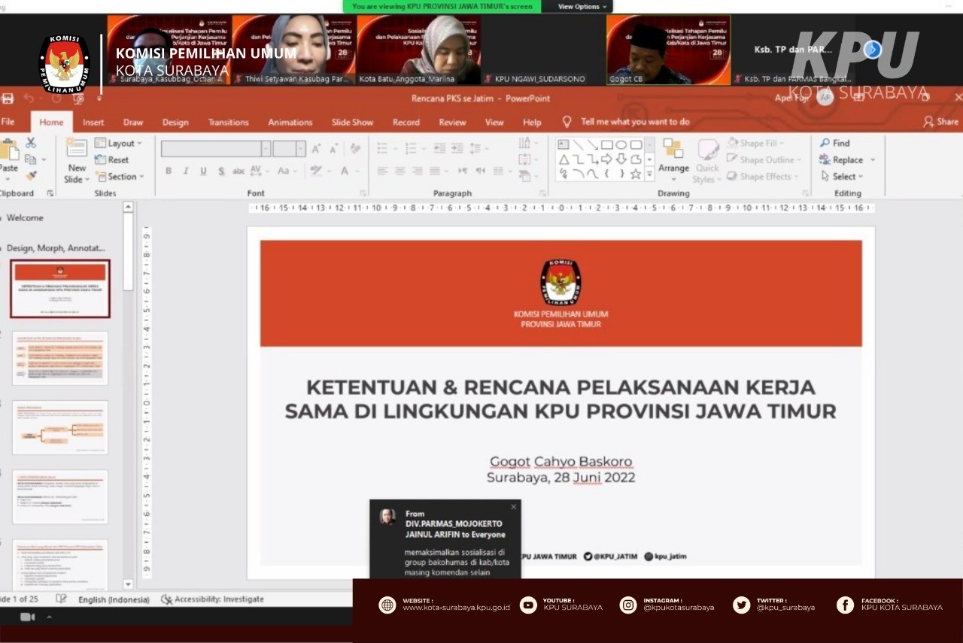The image size is (963, 643).
Task: Toggle Underline formatting button
Action: tap(203, 171)
